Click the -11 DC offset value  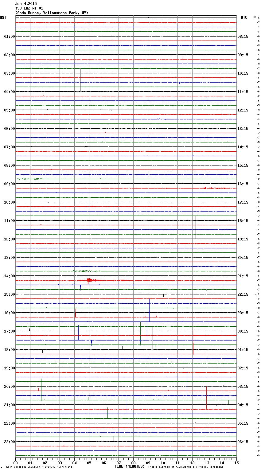coord(257,294)
